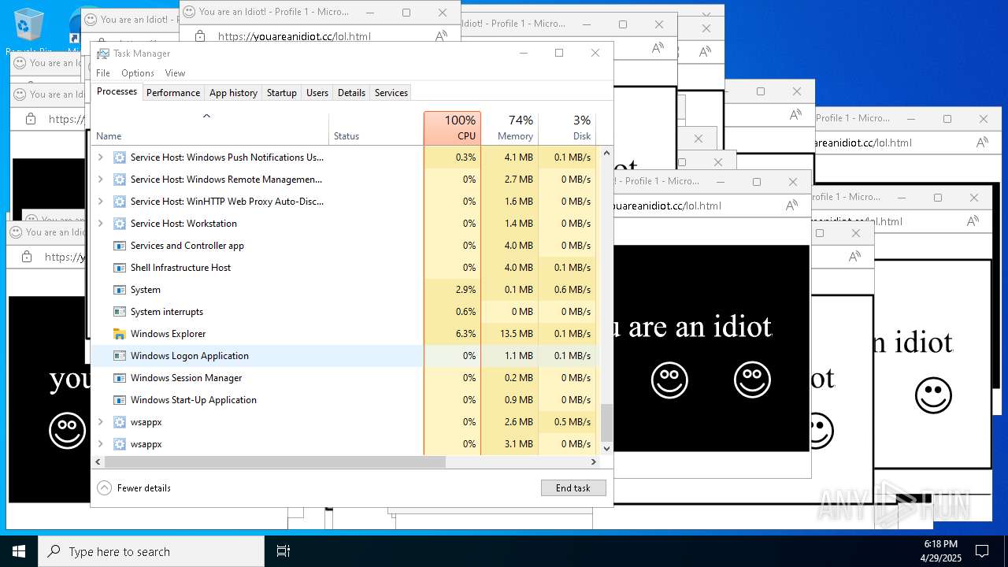Click the End task button
The image size is (1008, 567).
pos(573,488)
